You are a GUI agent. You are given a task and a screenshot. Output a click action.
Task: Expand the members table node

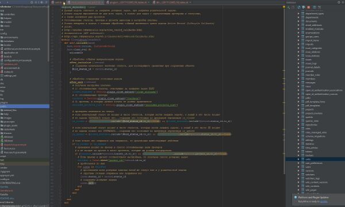pyautogui.click(x=298, y=79)
